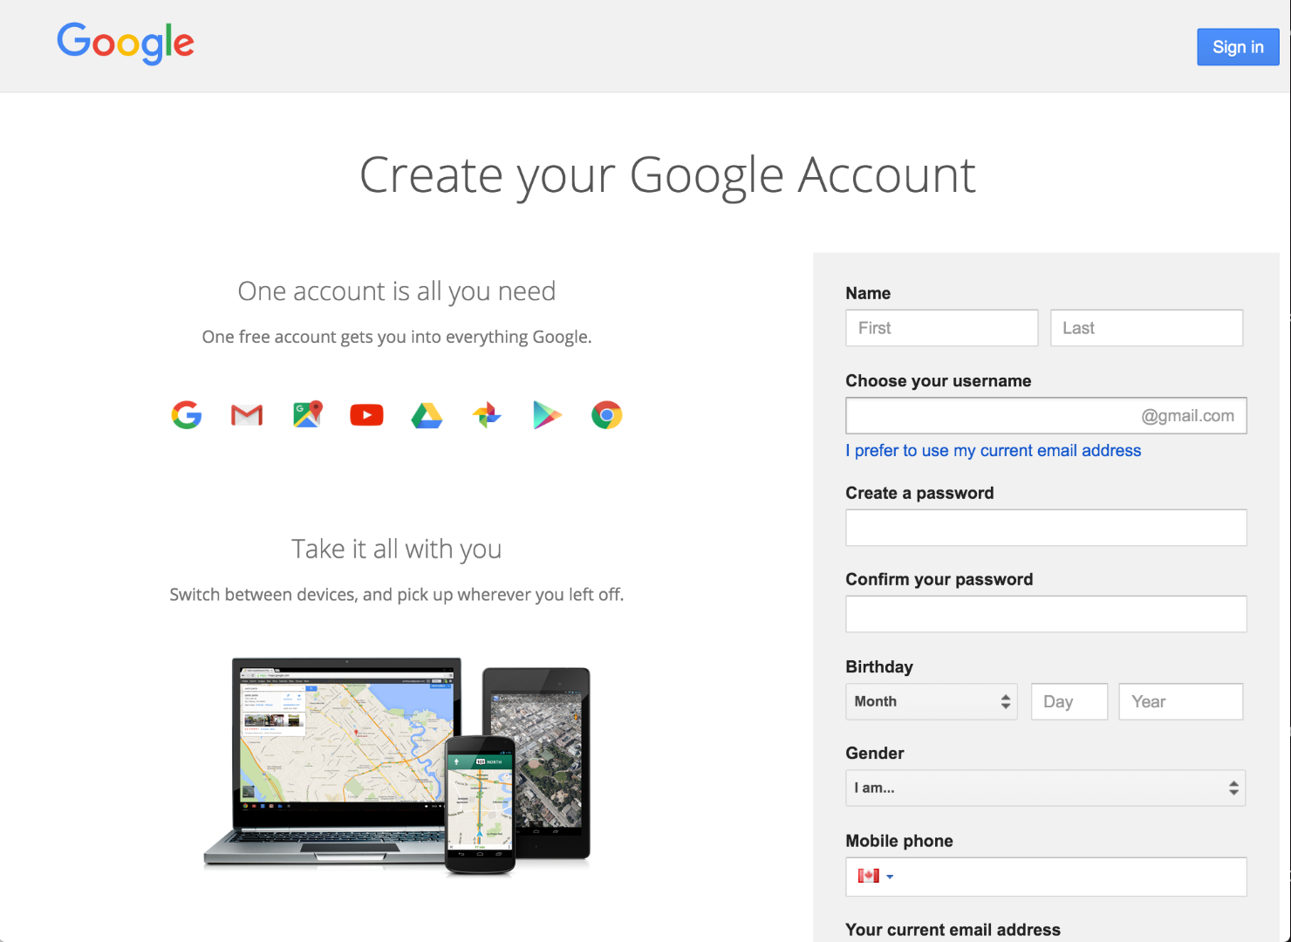Open the country flag selector for Mobile phone

[x=874, y=877]
